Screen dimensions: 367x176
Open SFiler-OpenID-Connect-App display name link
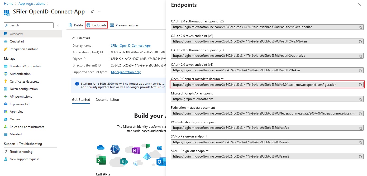(131, 46)
